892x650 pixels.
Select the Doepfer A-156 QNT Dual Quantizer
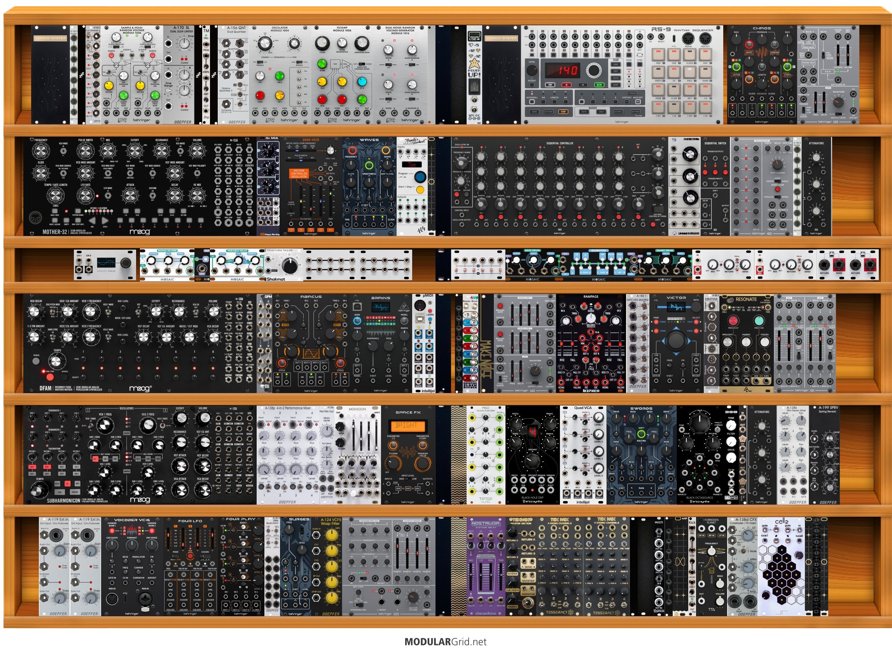pyautogui.click(x=233, y=75)
